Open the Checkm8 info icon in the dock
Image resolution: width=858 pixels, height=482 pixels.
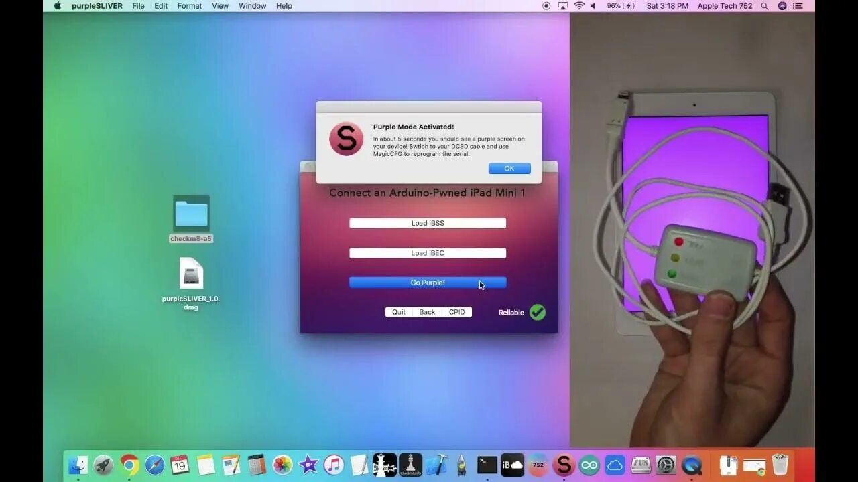tap(410, 464)
